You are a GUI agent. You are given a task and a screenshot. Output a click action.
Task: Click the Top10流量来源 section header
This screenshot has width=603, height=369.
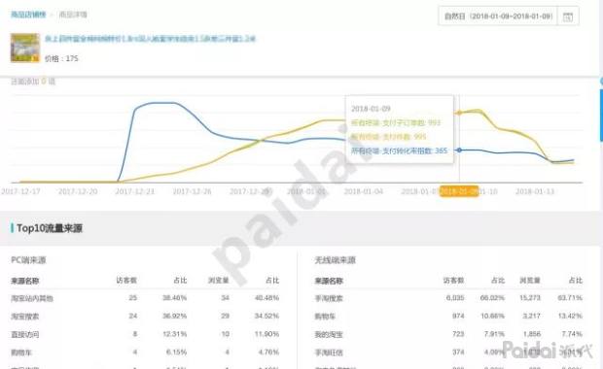(50, 228)
